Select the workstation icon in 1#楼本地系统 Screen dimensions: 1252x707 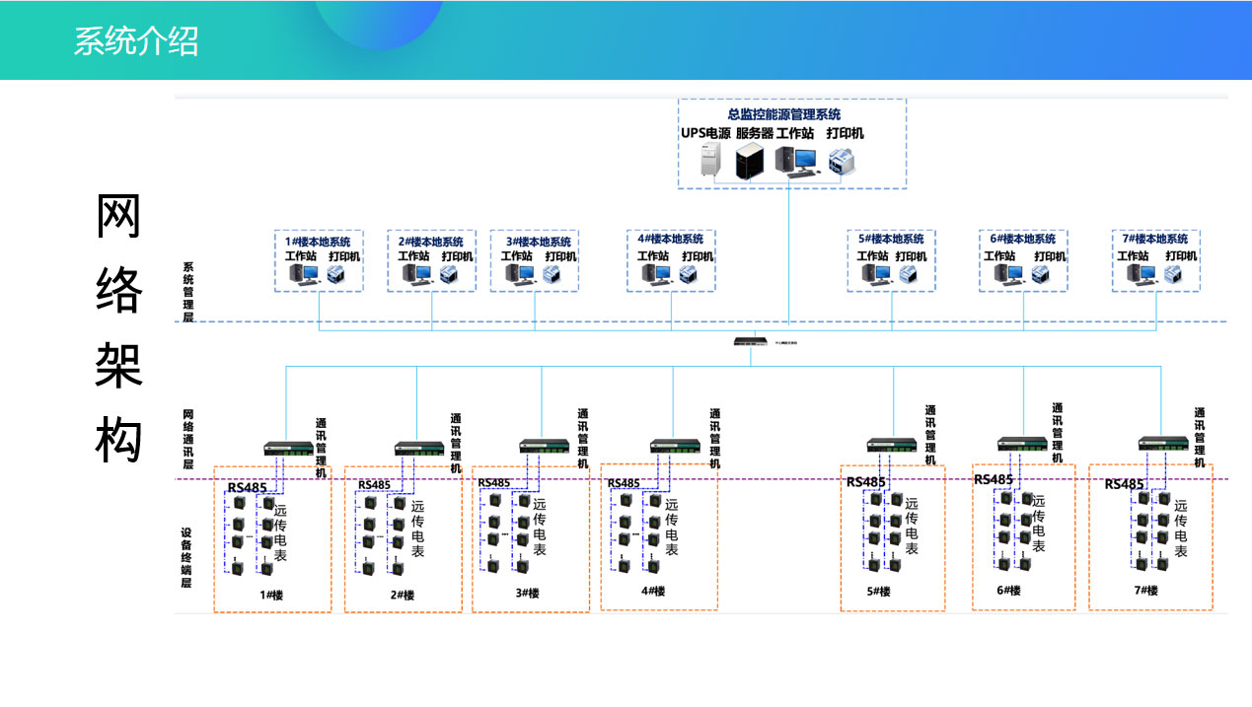(302, 274)
